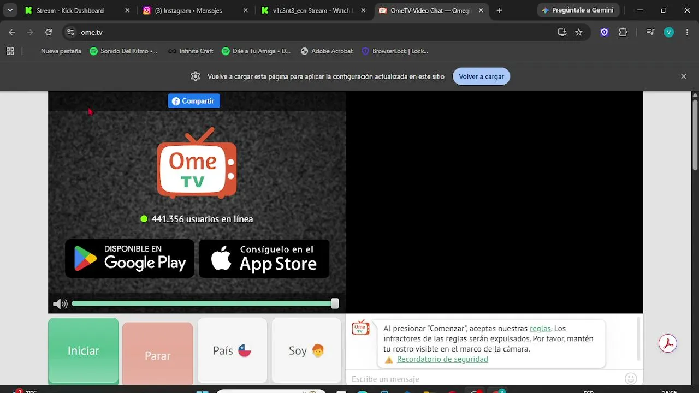699x393 pixels.
Task: Click the OmeTV avatar in chat message
Action: coord(360,327)
